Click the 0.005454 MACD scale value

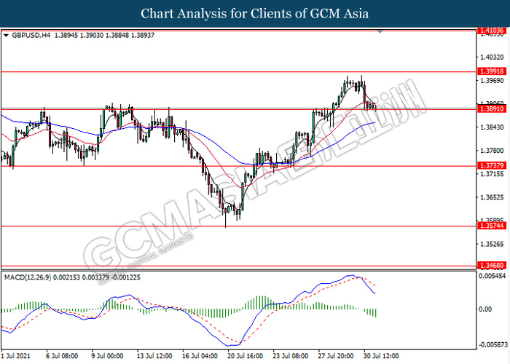[x=493, y=276]
